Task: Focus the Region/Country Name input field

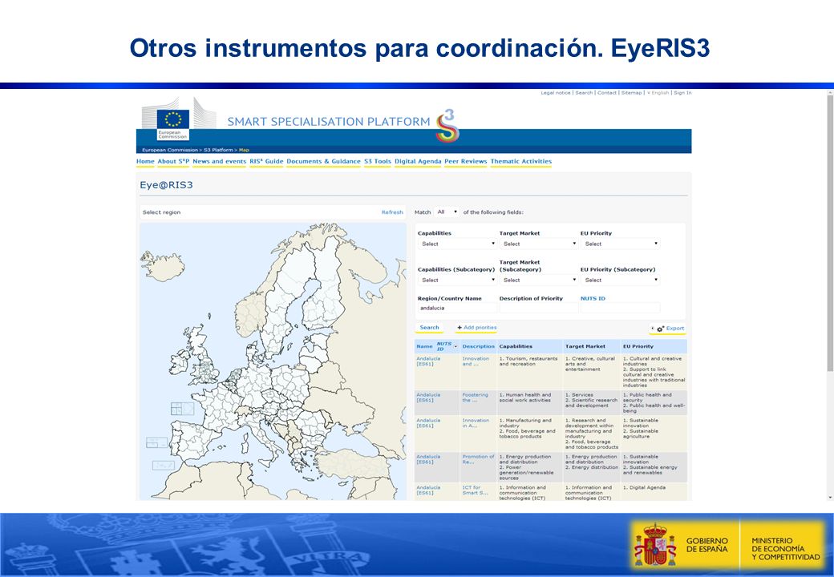Action: click(457, 309)
